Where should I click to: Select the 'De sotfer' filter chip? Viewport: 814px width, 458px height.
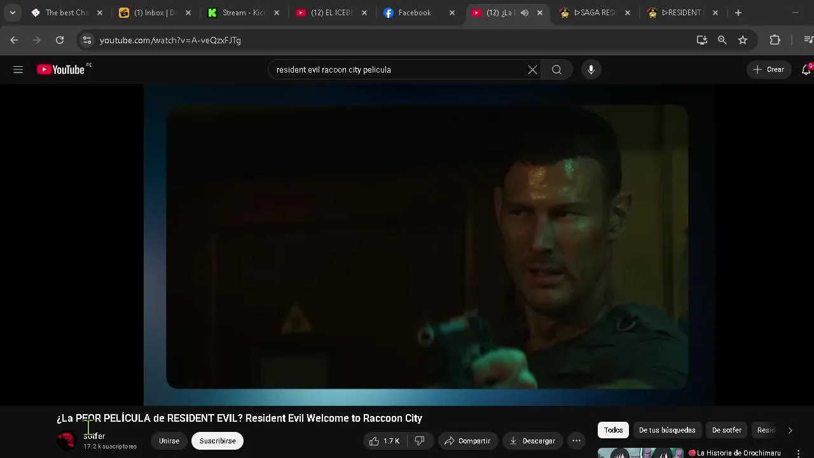[727, 430]
